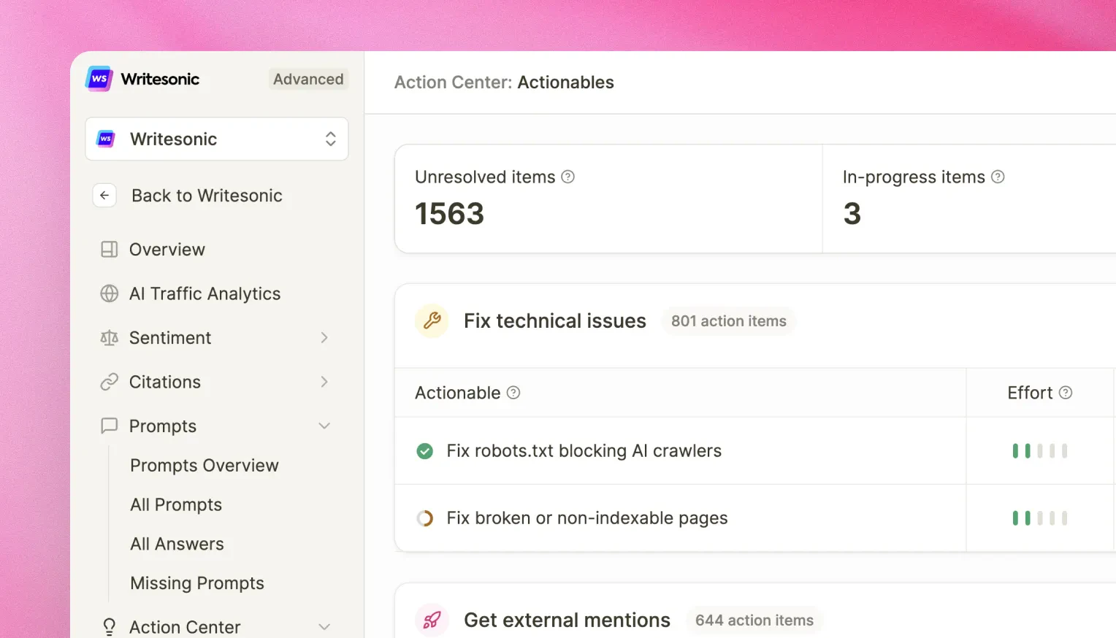This screenshot has width=1116, height=638.
Task: Click the effort bars for Fix robots.txt row
Action: tap(1040, 451)
